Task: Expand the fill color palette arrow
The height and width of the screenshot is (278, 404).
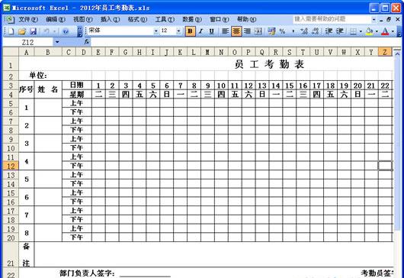Action: (377, 31)
